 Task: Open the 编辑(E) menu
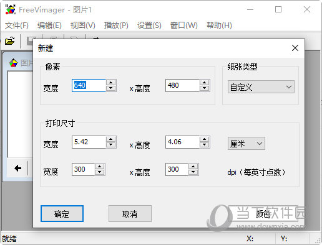(x=49, y=25)
